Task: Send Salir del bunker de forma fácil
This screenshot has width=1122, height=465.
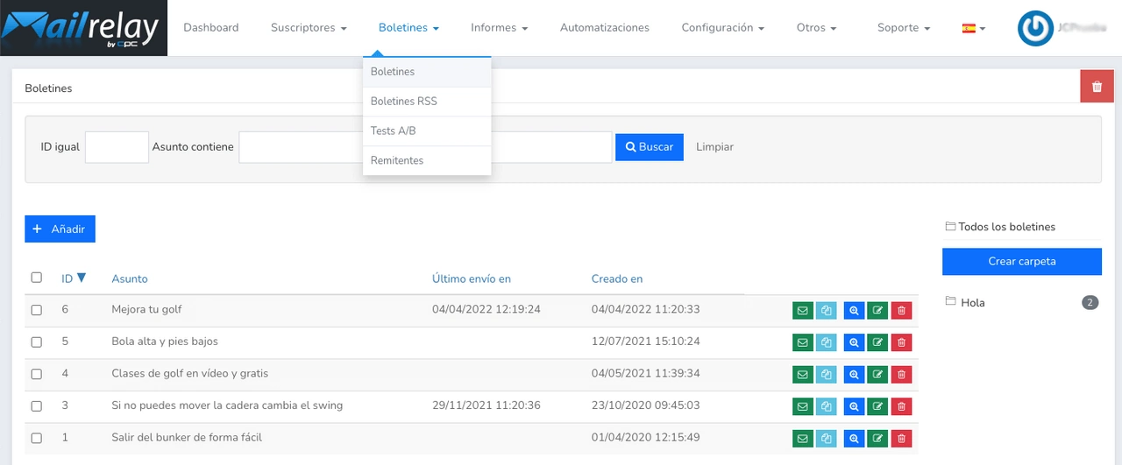Action: coord(803,439)
